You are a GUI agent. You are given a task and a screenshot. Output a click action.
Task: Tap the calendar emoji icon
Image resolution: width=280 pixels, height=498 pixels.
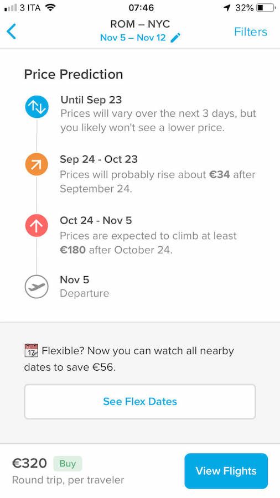(31, 351)
